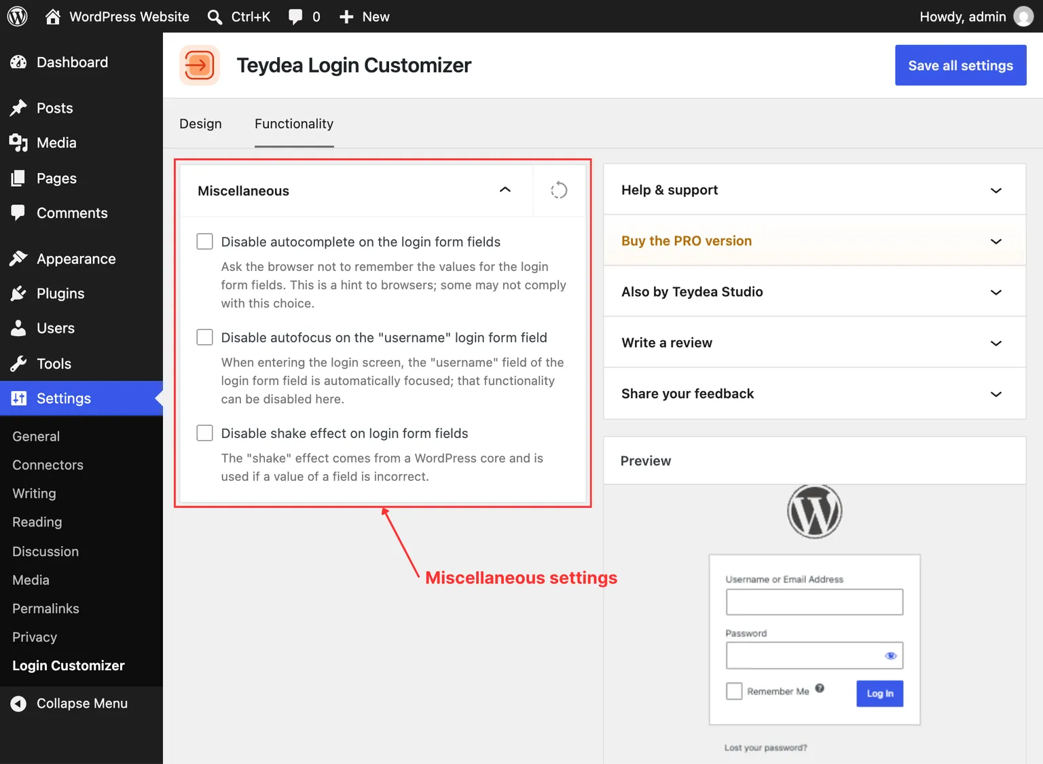Open Connectors settings submenu
Image resolution: width=1043 pixels, height=764 pixels.
(x=48, y=465)
